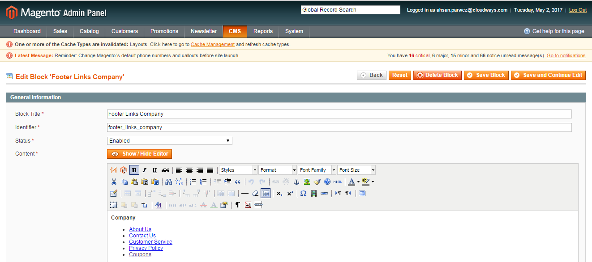Open the Catalog menu
592x262 pixels.
pos(89,31)
